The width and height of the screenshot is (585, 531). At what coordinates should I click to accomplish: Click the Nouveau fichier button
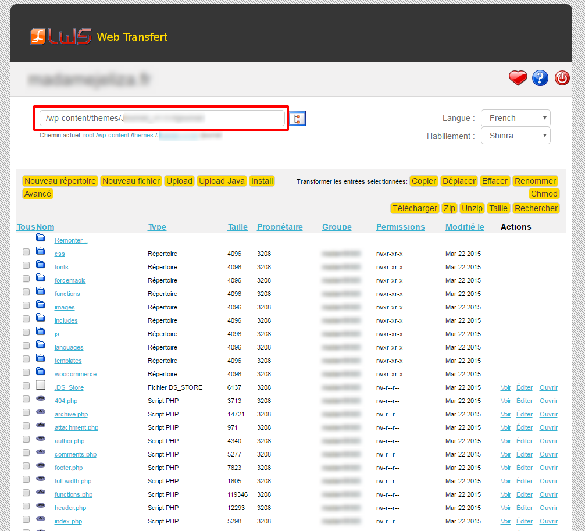point(131,181)
